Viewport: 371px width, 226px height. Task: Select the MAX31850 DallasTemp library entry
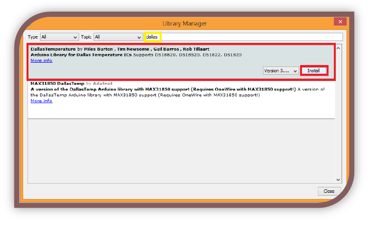click(x=181, y=99)
